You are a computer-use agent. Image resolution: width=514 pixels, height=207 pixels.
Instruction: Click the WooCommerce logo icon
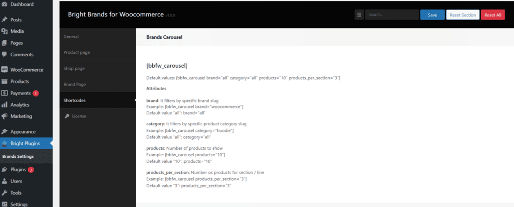click(x=4, y=70)
